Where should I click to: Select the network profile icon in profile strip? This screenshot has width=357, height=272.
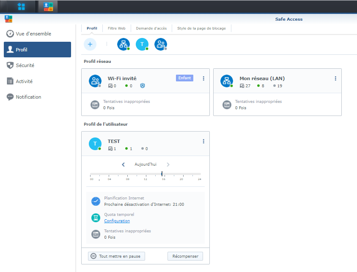coord(124,44)
